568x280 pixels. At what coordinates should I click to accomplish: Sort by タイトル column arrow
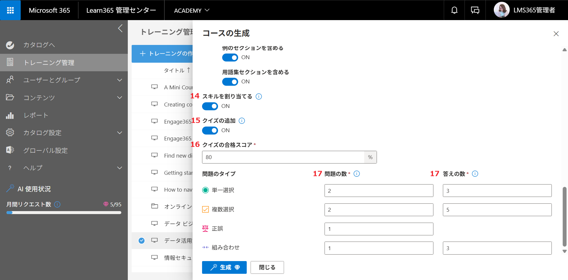pos(188,70)
